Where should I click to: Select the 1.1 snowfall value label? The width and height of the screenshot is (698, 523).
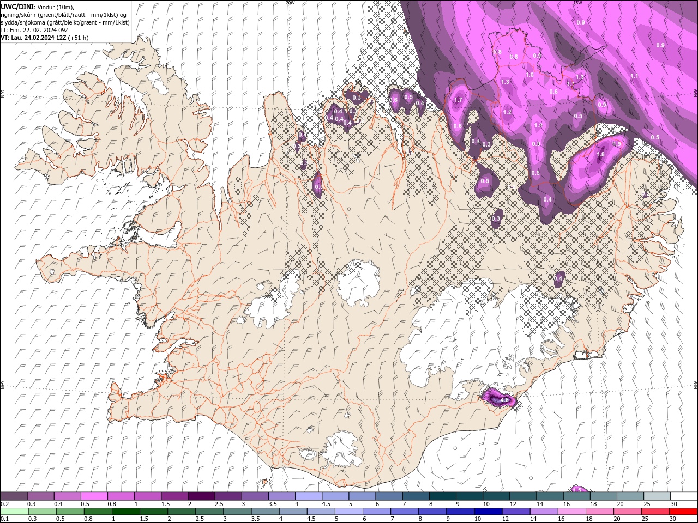coord(634,76)
